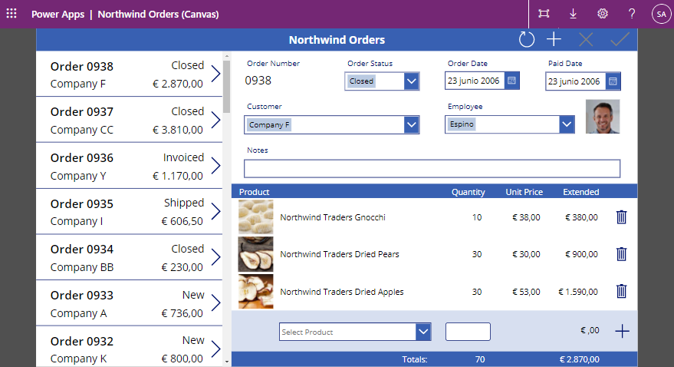Click 'Power Apps' title in header
The height and width of the screenshot is (367, 674).
click(x=58, y=14)
